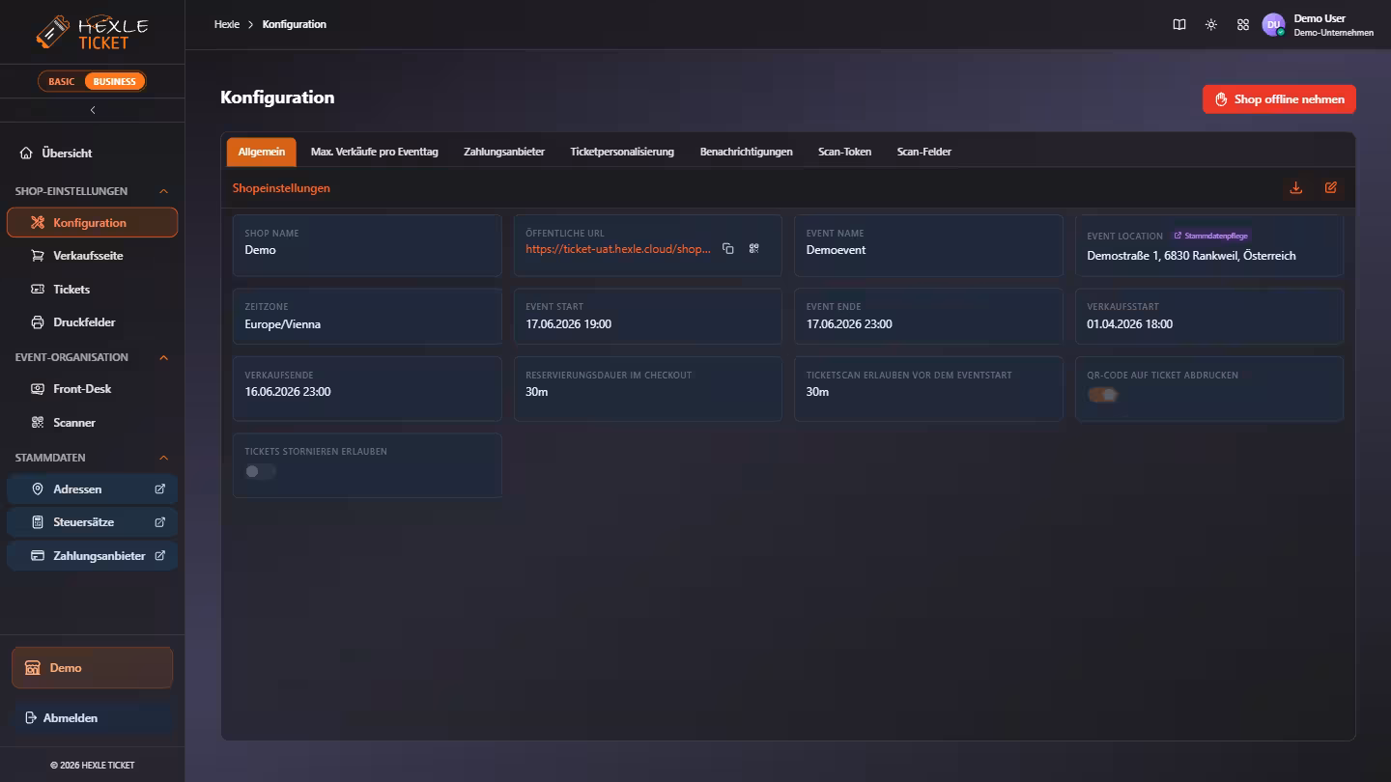
Task: Enable Tickets stornieren erlauben switch
Action: (261, 471)
